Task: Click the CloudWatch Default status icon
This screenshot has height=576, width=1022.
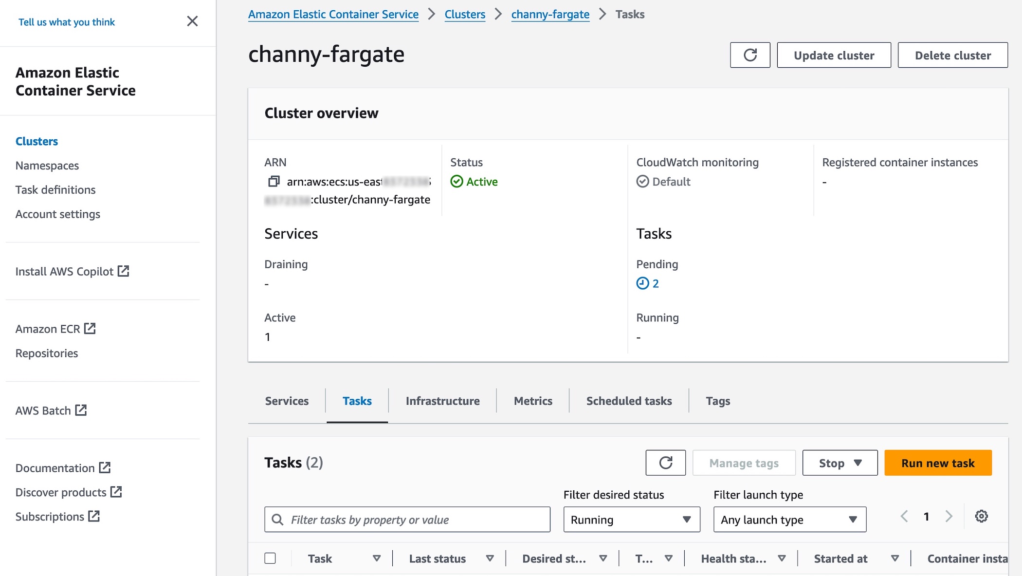Action: click(x=642, y=182)
